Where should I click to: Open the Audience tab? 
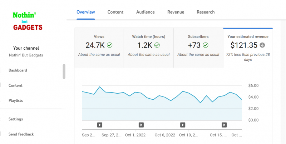click(x=145, y=12)
